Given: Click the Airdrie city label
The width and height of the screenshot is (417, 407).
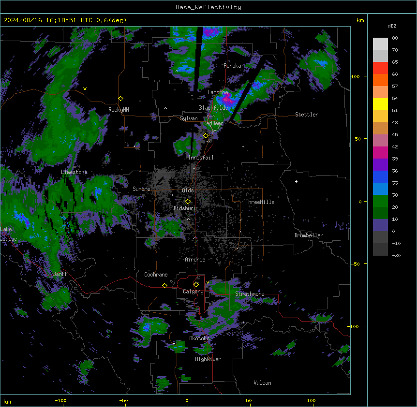Looking at the screenshot, I should pos(195,260).
